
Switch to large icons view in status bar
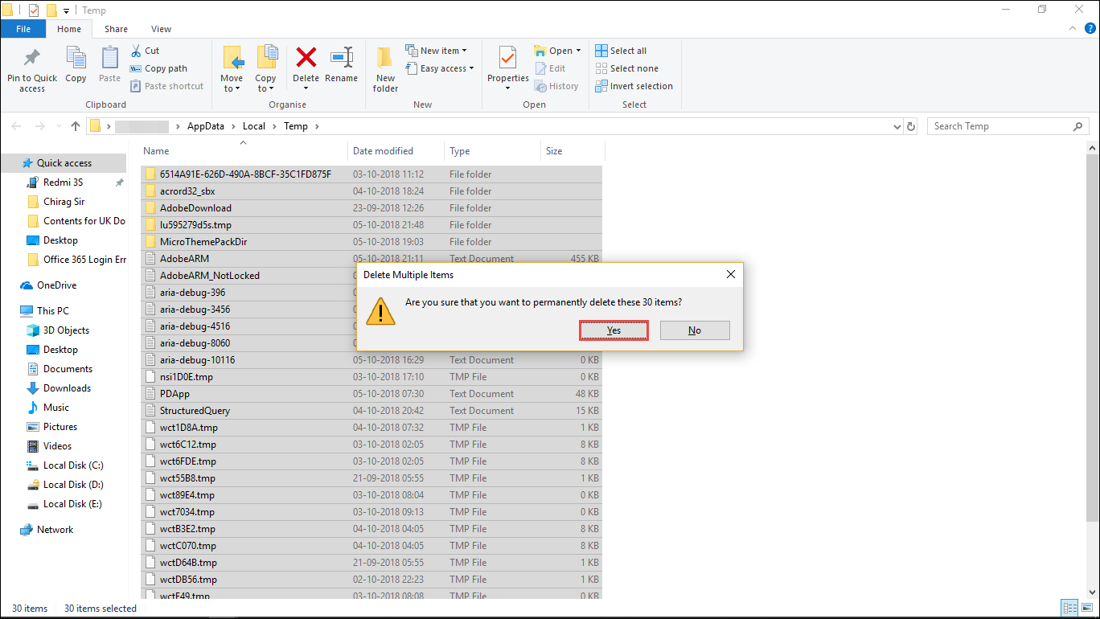pos(1086,608)
